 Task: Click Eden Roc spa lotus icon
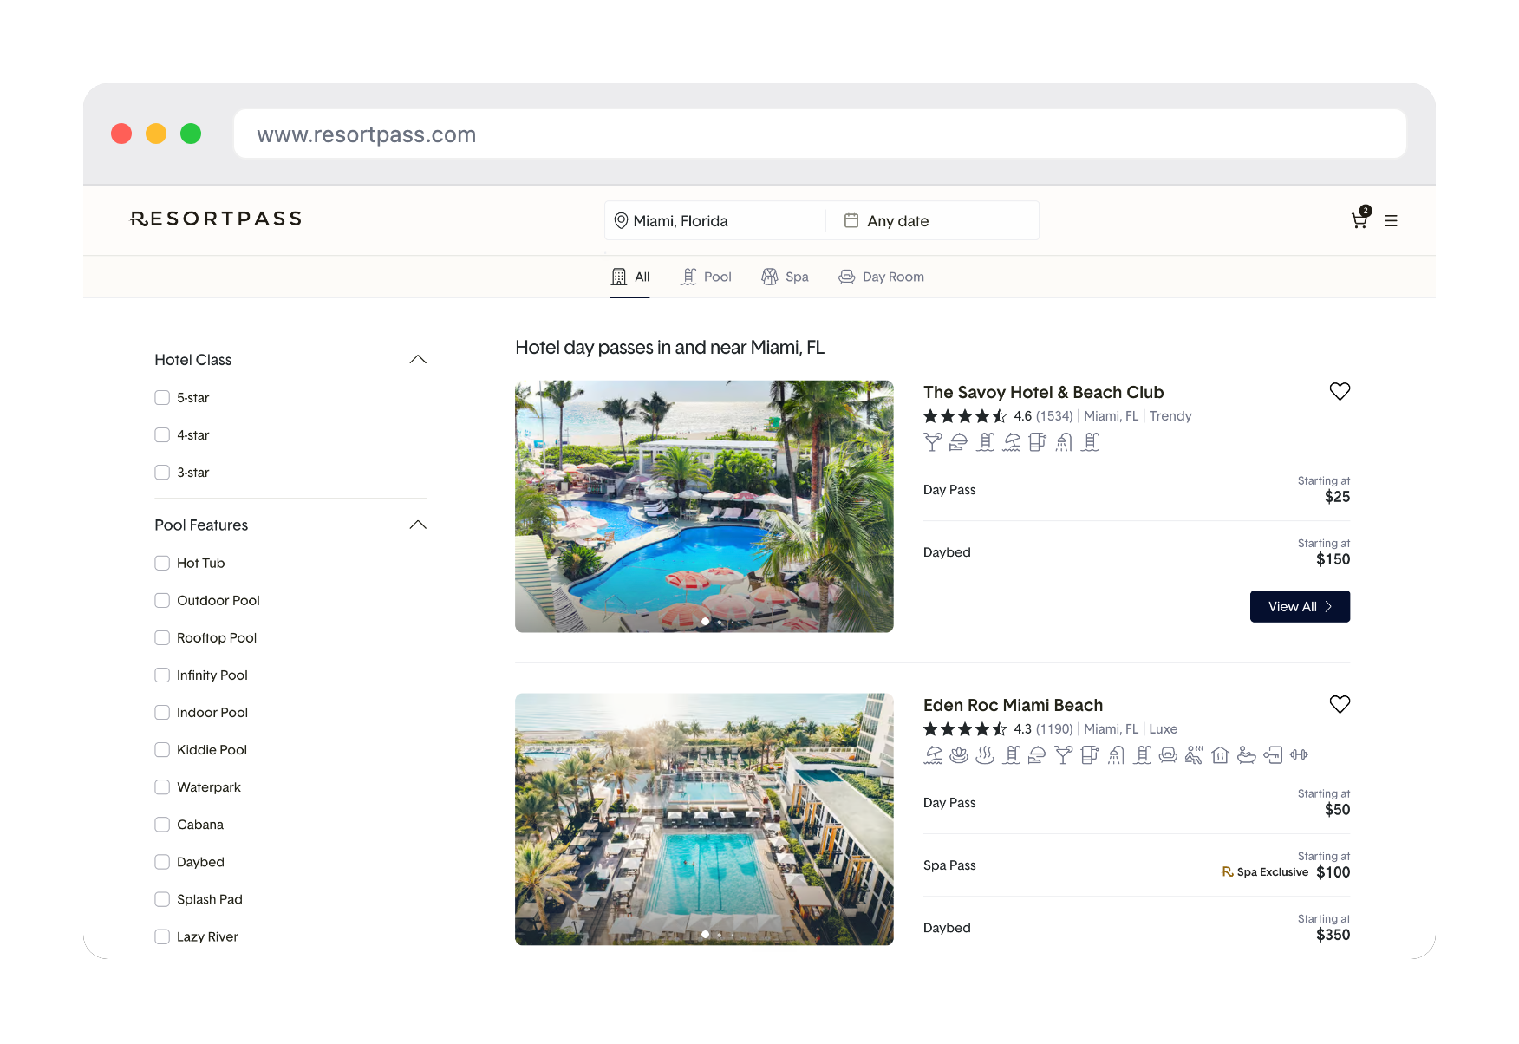959,755
